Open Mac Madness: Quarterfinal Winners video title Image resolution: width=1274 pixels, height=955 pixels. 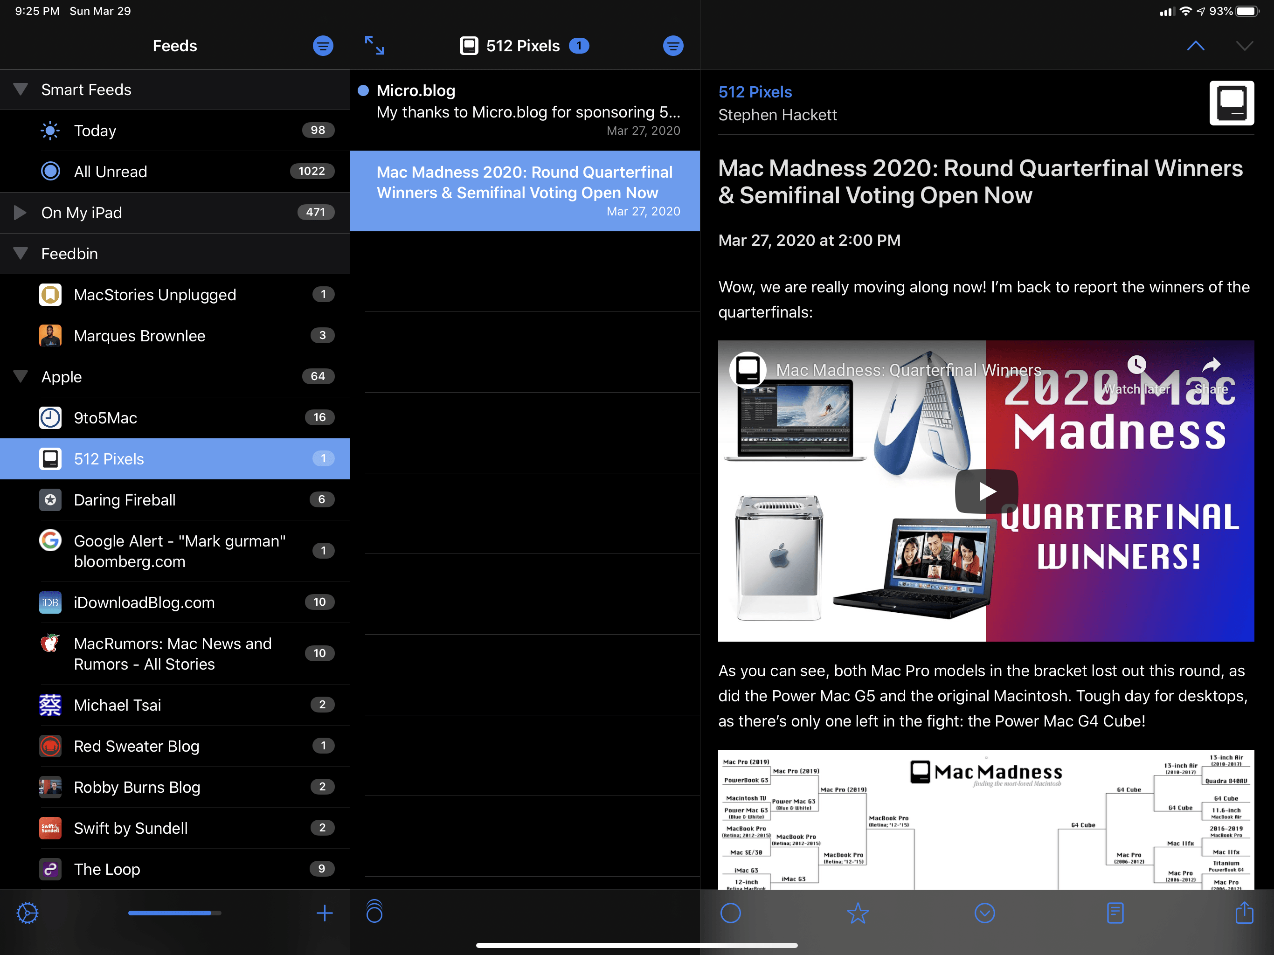click(908, 370)
